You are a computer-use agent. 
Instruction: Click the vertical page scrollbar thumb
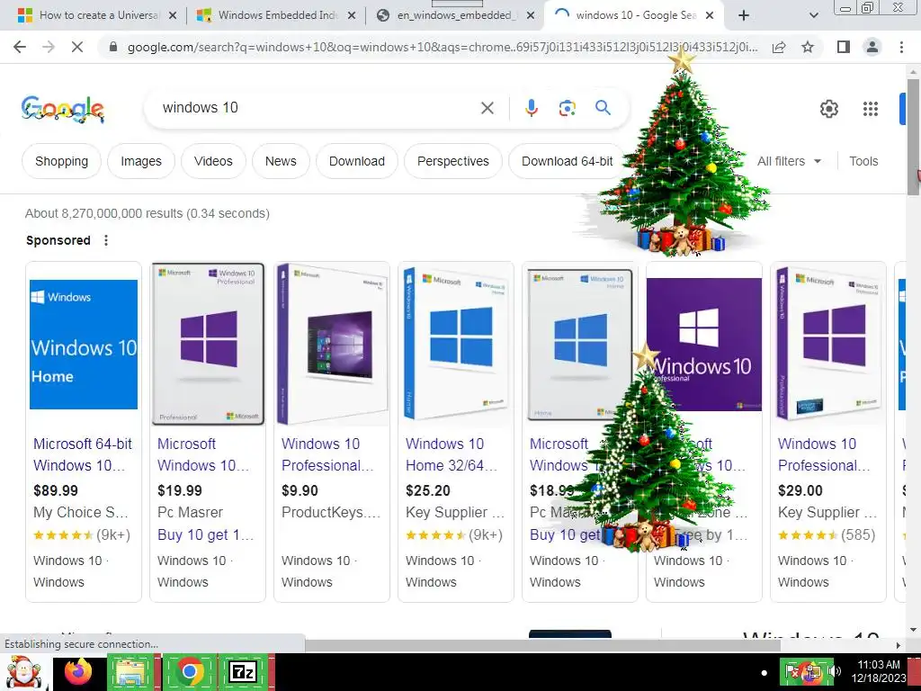click(x=913, y=137)
